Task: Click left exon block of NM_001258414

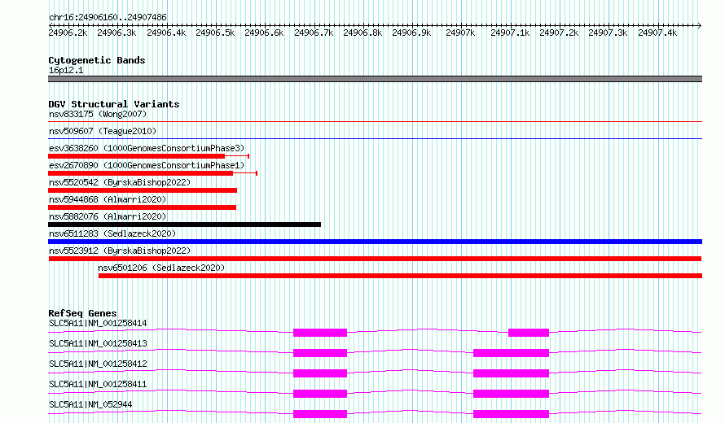Action: pyautogui.click(x=320, y=333)
